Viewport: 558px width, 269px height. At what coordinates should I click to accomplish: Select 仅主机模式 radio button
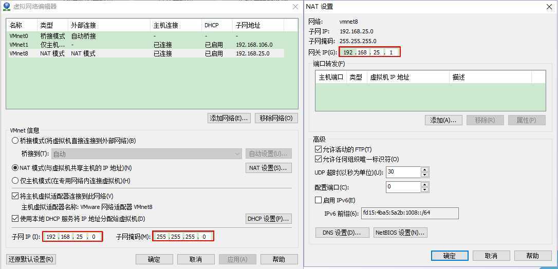(x=15, y=181)
